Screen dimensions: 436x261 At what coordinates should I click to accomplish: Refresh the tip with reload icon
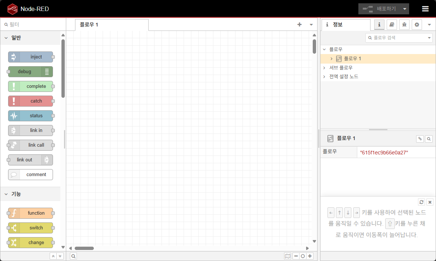pos(422,202)
